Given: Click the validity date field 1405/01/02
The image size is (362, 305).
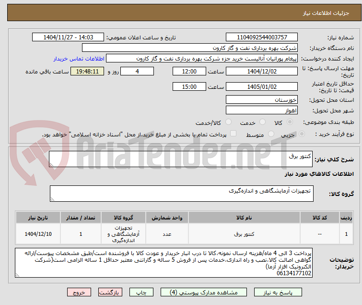Looking at the screenshot, I should 262,86.
